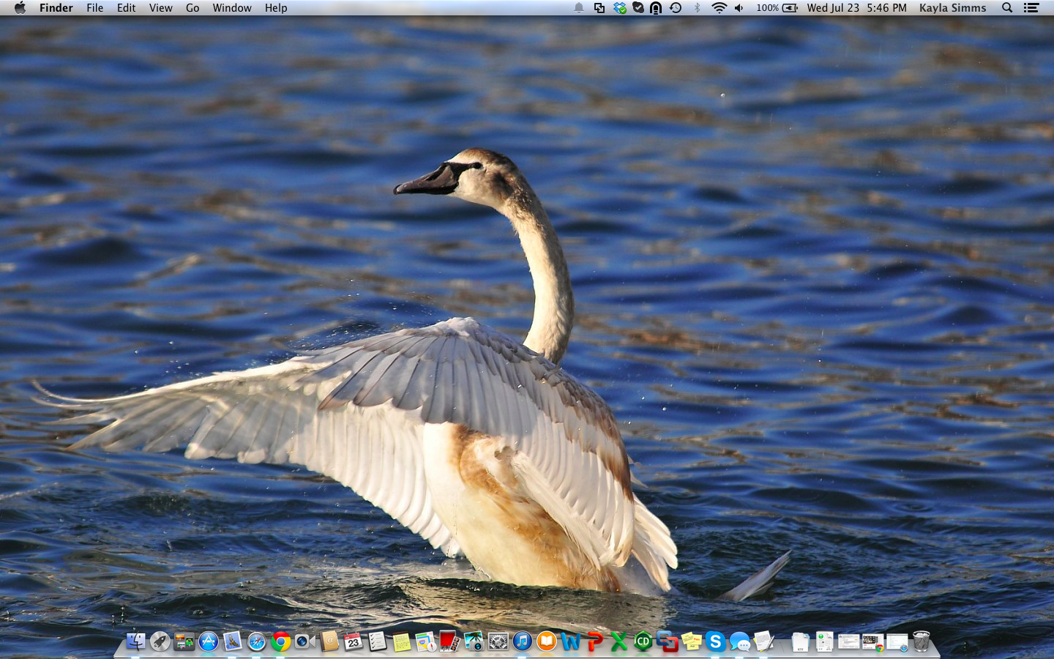
Task: Open the Go menu
Action: 193,8
